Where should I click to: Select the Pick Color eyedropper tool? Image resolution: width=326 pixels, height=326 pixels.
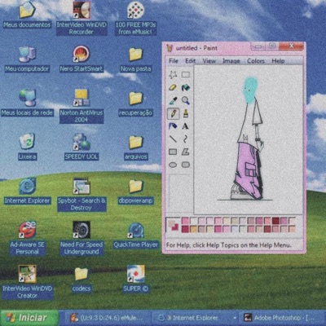173,100
